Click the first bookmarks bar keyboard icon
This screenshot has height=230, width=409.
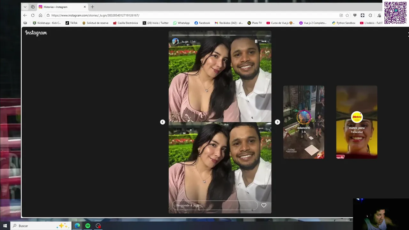coord(25,23)
